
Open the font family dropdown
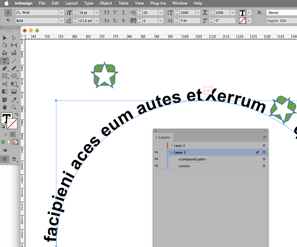[62, 12]
